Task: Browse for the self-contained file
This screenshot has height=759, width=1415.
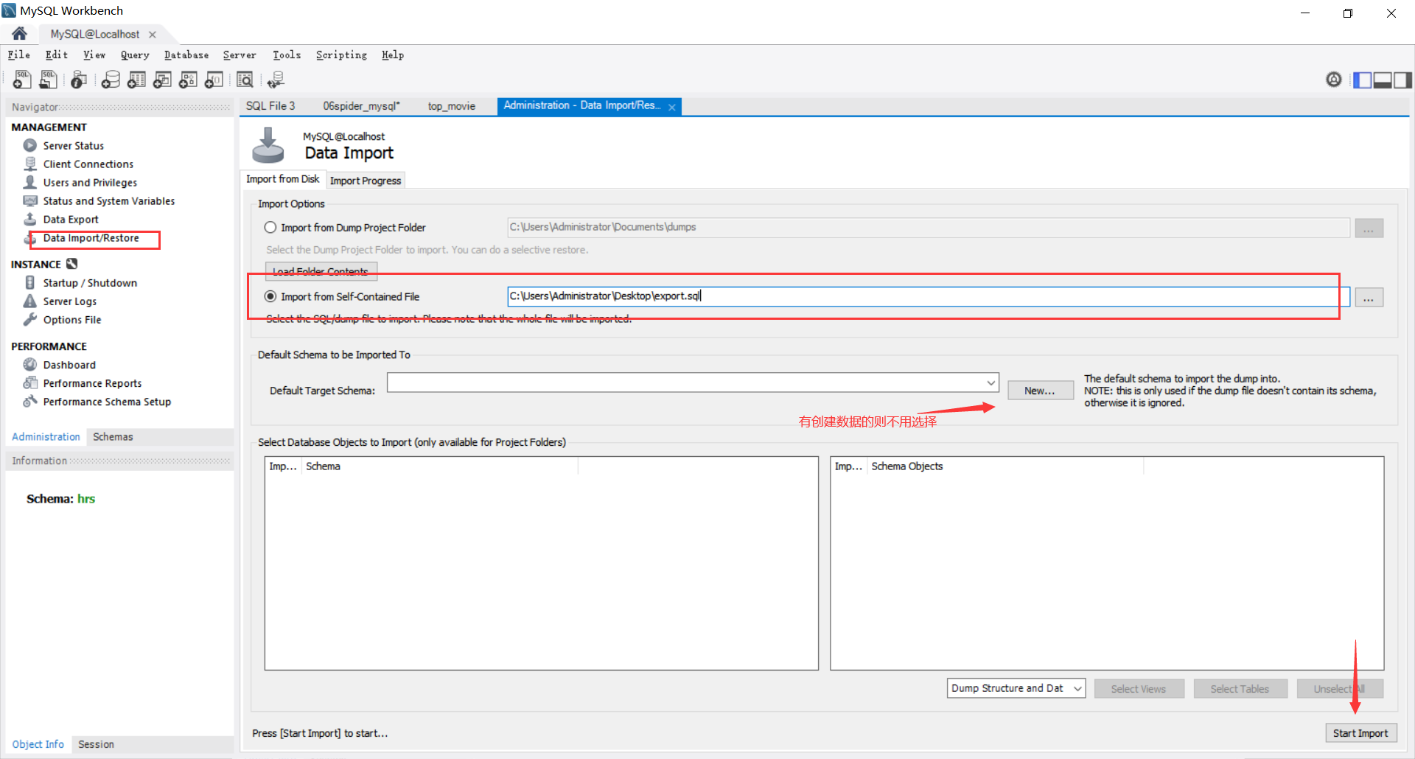Action: [1369, 297]
